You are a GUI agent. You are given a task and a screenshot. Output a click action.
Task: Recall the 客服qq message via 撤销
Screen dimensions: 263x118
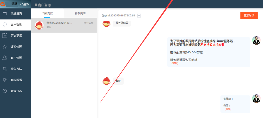tap(228, 109)
